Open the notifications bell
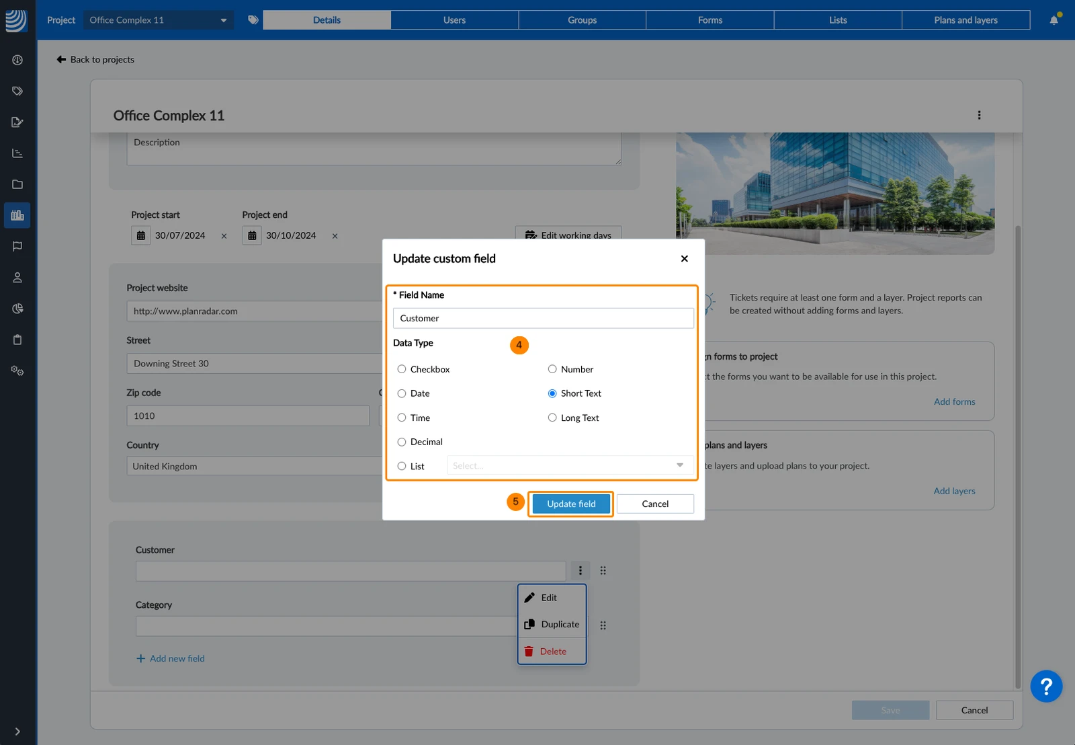This screenshot has height=745, width=1075. (1054, 20)
